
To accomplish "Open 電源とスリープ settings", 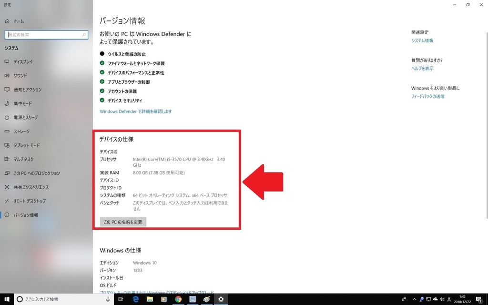I will click(x=26, y=117).
